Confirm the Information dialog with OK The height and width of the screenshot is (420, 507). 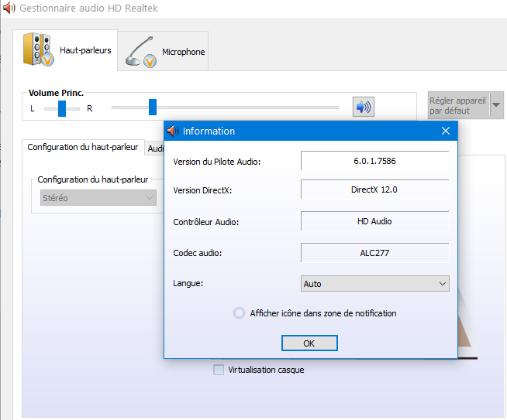point(309,343)
